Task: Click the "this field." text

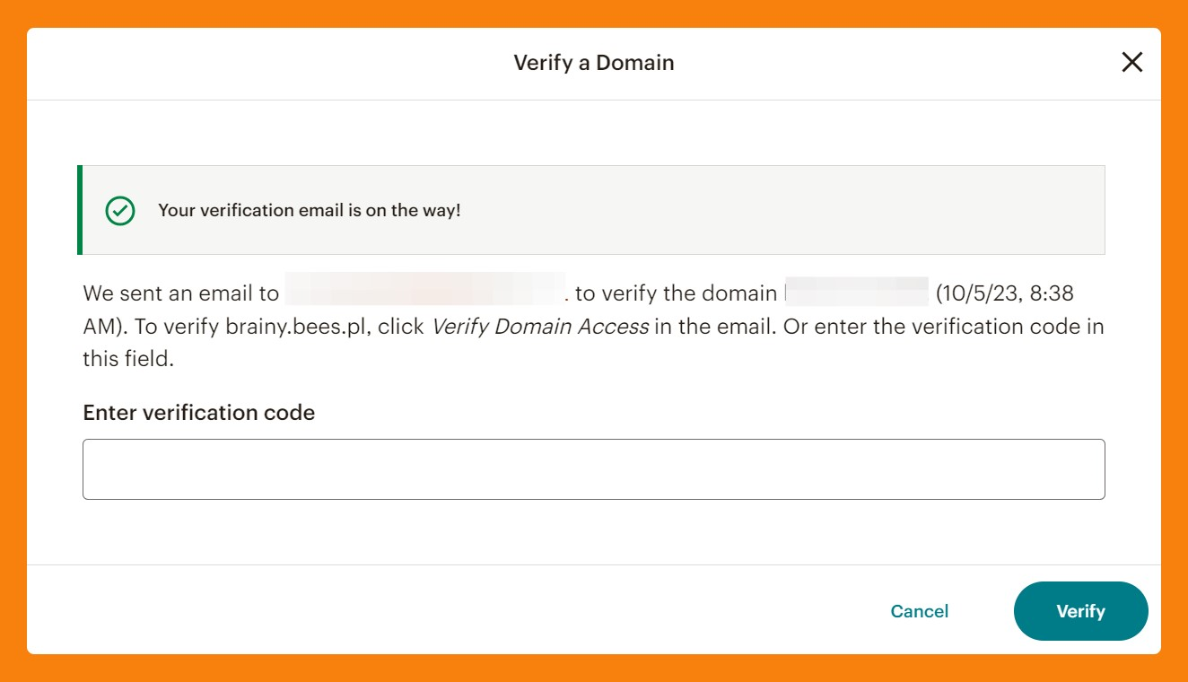Action: point(127,359)
